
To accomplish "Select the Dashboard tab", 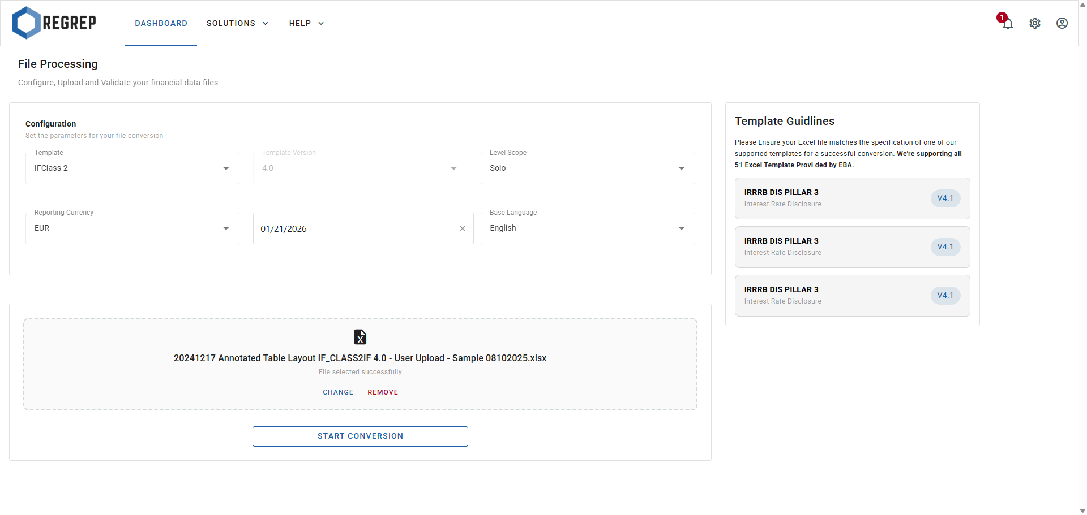I will click(x=161, y=23).
